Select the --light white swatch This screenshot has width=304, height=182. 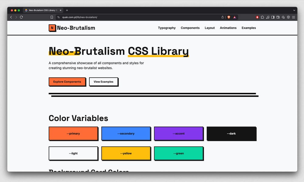coord(73,153)
